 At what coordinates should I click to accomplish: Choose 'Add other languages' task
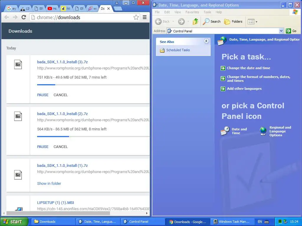244,89
